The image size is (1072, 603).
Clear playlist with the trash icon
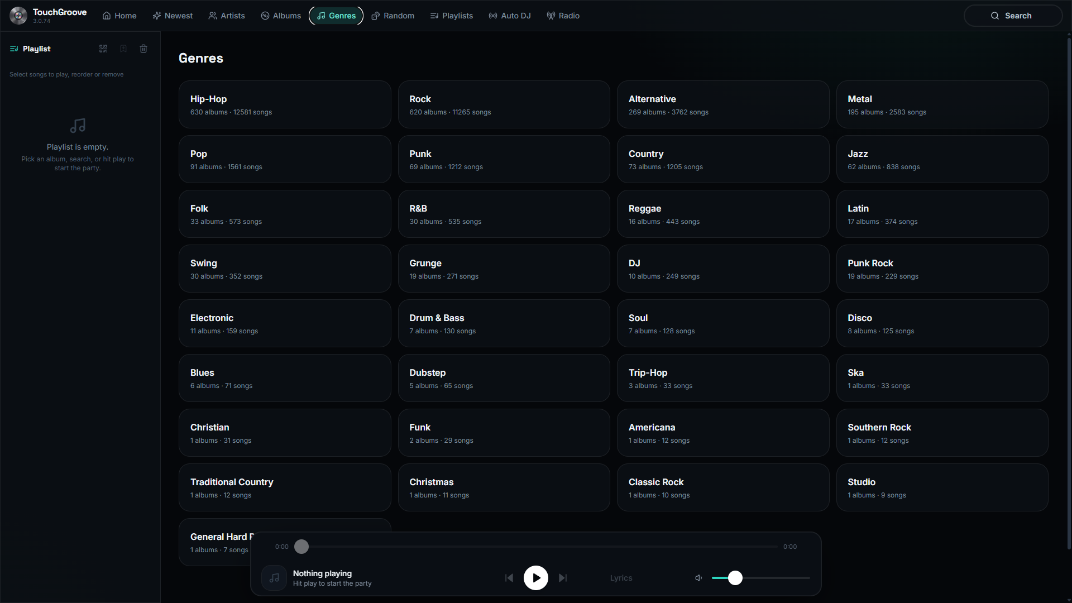coord(143,49)
